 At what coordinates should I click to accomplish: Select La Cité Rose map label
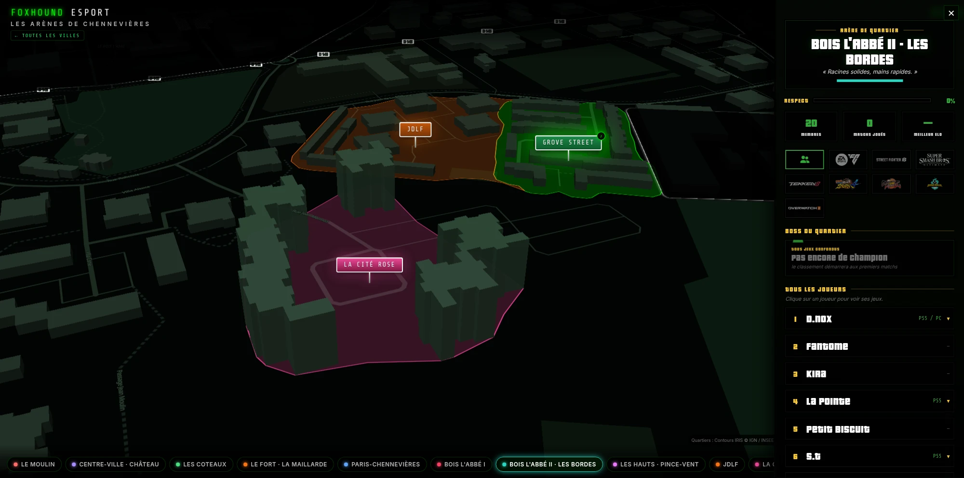pyautogui.click(x=369, y=265)
